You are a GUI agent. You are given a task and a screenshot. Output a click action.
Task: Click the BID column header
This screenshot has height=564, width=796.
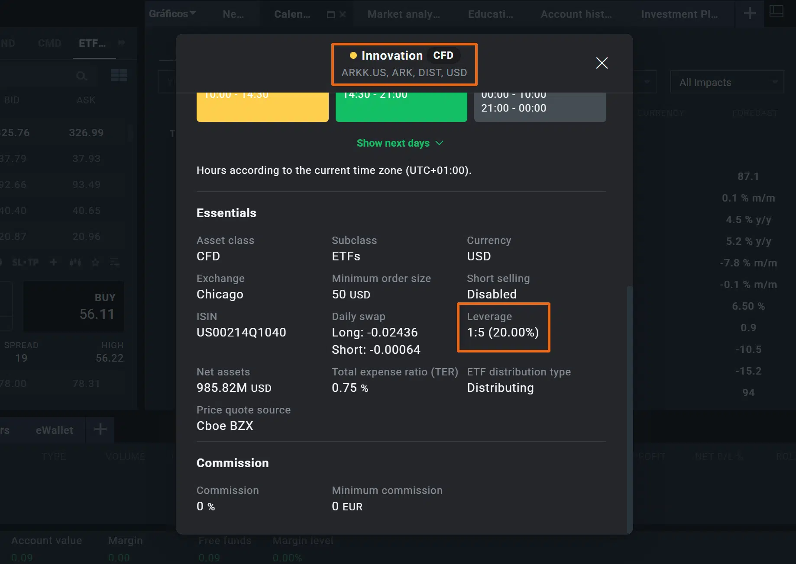pos(12,100)
